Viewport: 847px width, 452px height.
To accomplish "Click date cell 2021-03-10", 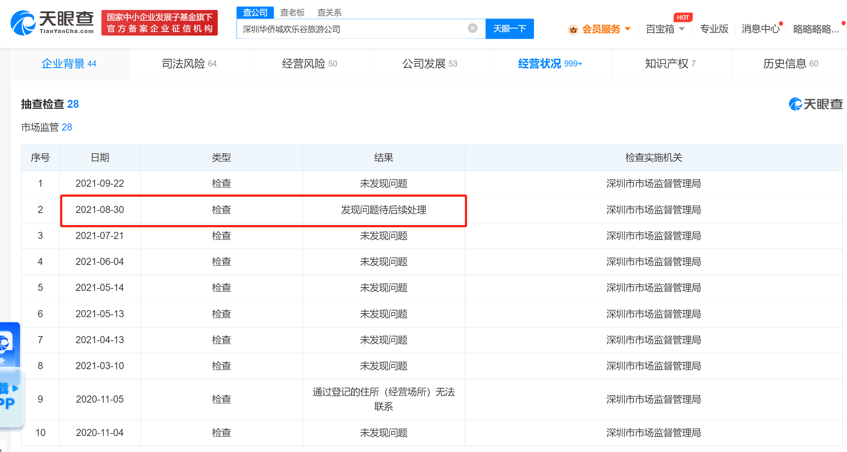I will pyautogui.click(x=100, y=366).
